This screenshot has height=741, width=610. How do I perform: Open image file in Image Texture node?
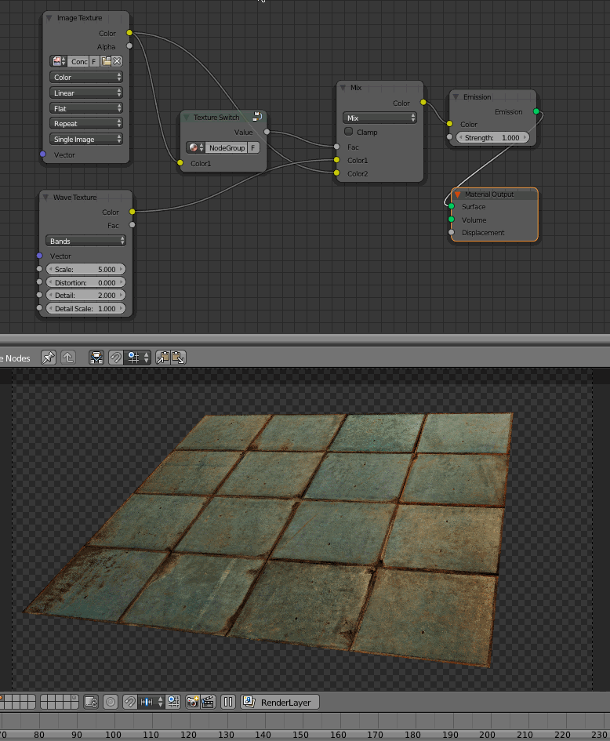pyautogui.click(x=106, y=61)
